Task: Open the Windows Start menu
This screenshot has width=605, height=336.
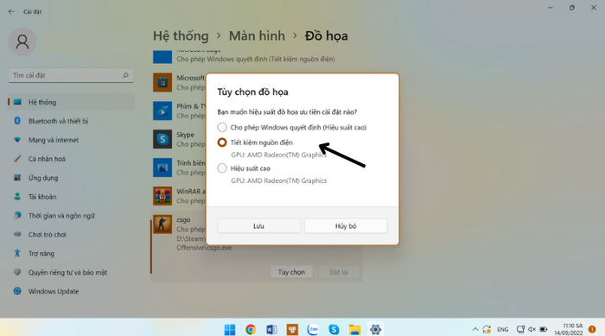Action: tap(230, 329)
